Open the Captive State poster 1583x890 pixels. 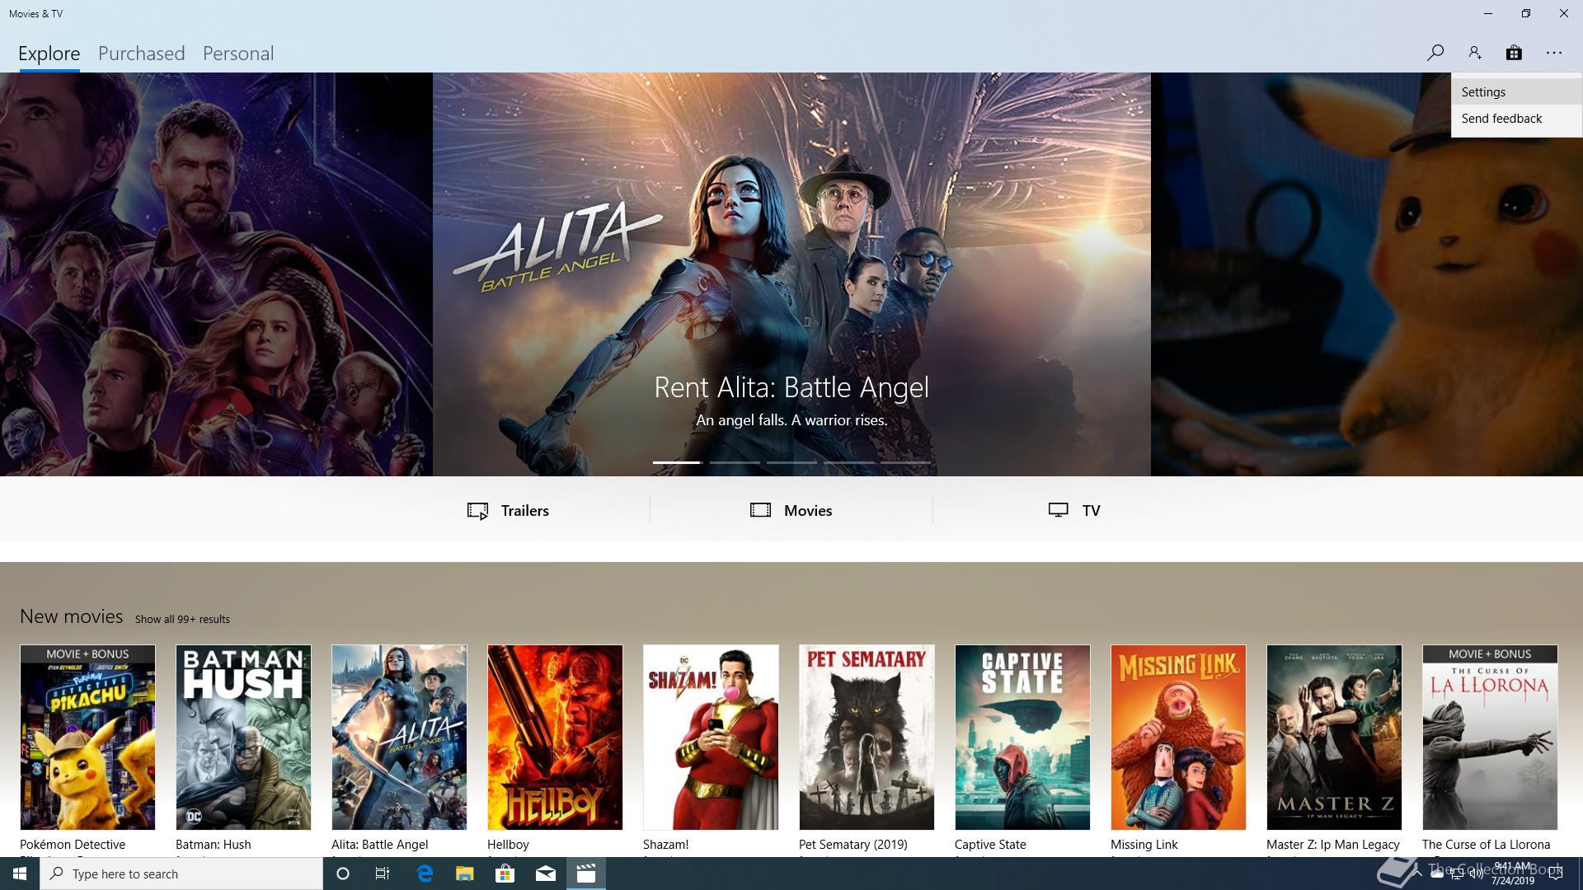coord(1022,738)
